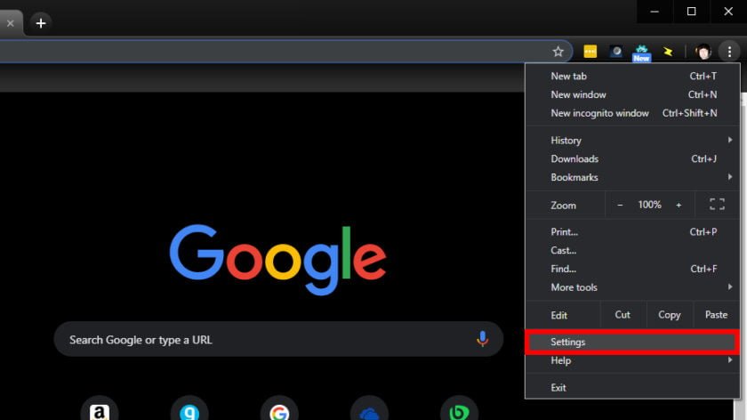Click the yellow extension icon in toolbar
This screenshot has width=747, height=420.
tap(590, 52)
